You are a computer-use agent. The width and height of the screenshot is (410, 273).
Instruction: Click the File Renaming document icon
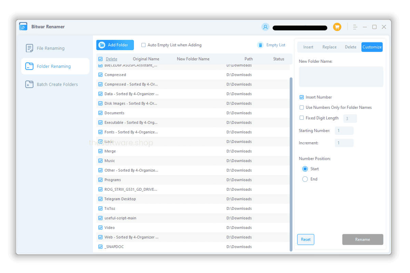tap(29, 48)
